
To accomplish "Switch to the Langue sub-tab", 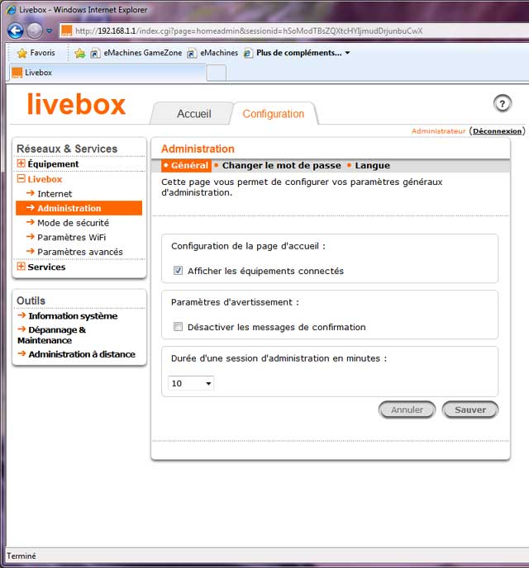I will pyautogui.click(x=373, y=166).
